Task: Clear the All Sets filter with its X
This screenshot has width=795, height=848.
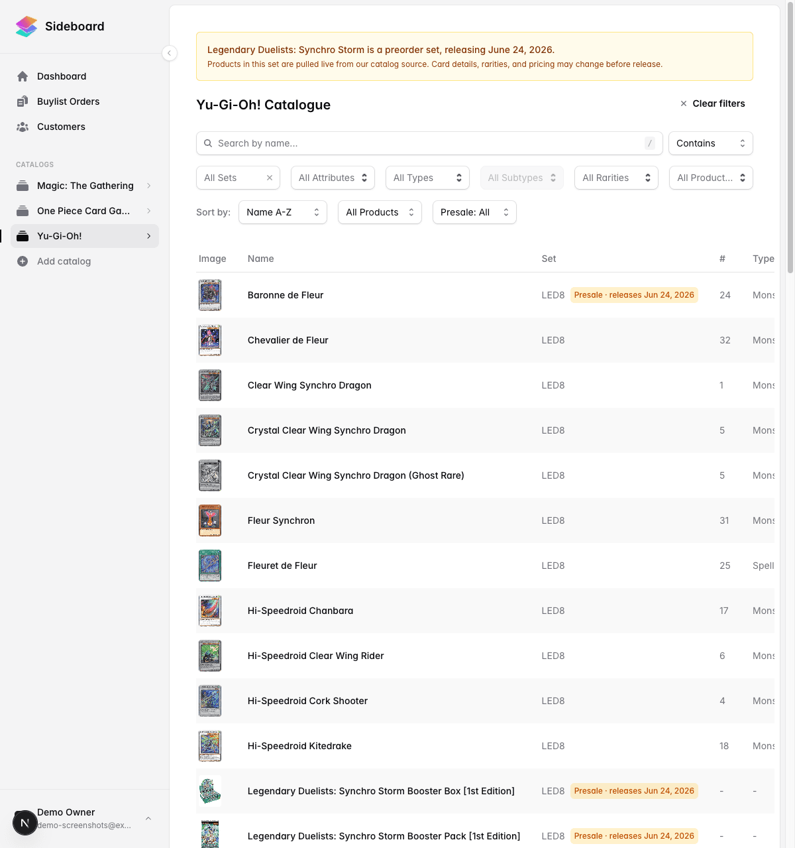Action: tap(270, 178)
